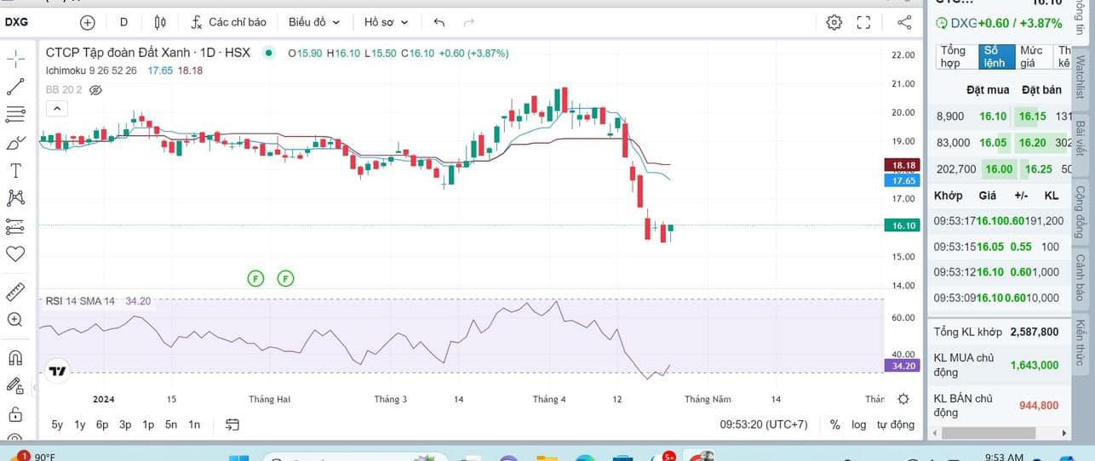Click the Ichimoku 9 26 52 26 legend
The width and height of the screenshot is (1095, 461).
click(91, 71)
